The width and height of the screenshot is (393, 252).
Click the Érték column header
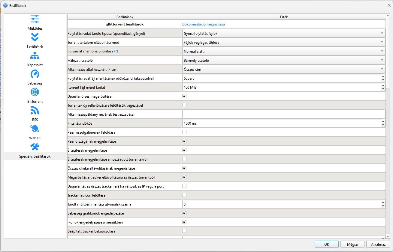pos(284,17)
